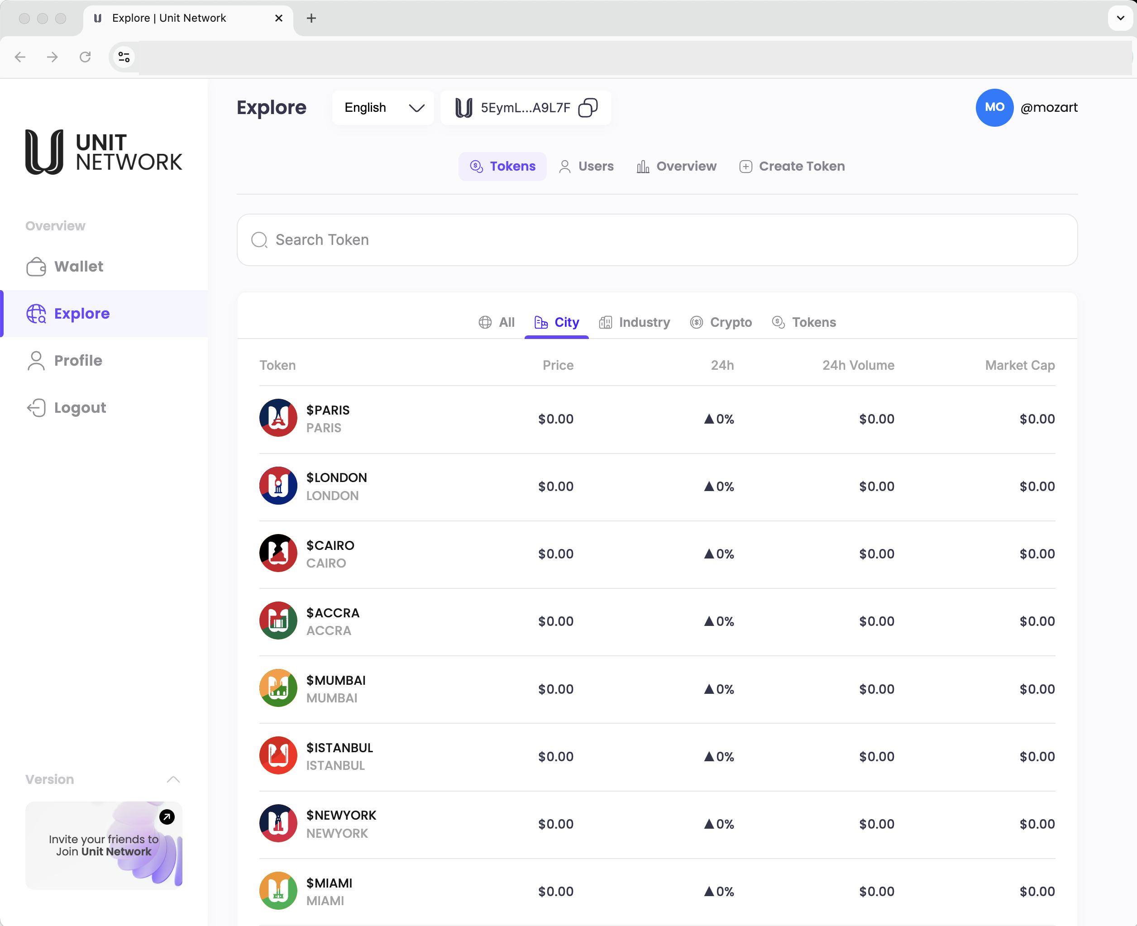
Task: Click the browser forward arrow
Action: [52, 57]
